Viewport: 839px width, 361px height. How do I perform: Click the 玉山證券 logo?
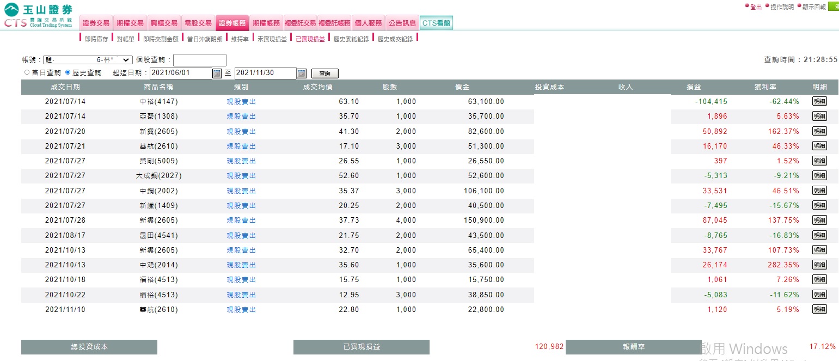click(38, 16)
